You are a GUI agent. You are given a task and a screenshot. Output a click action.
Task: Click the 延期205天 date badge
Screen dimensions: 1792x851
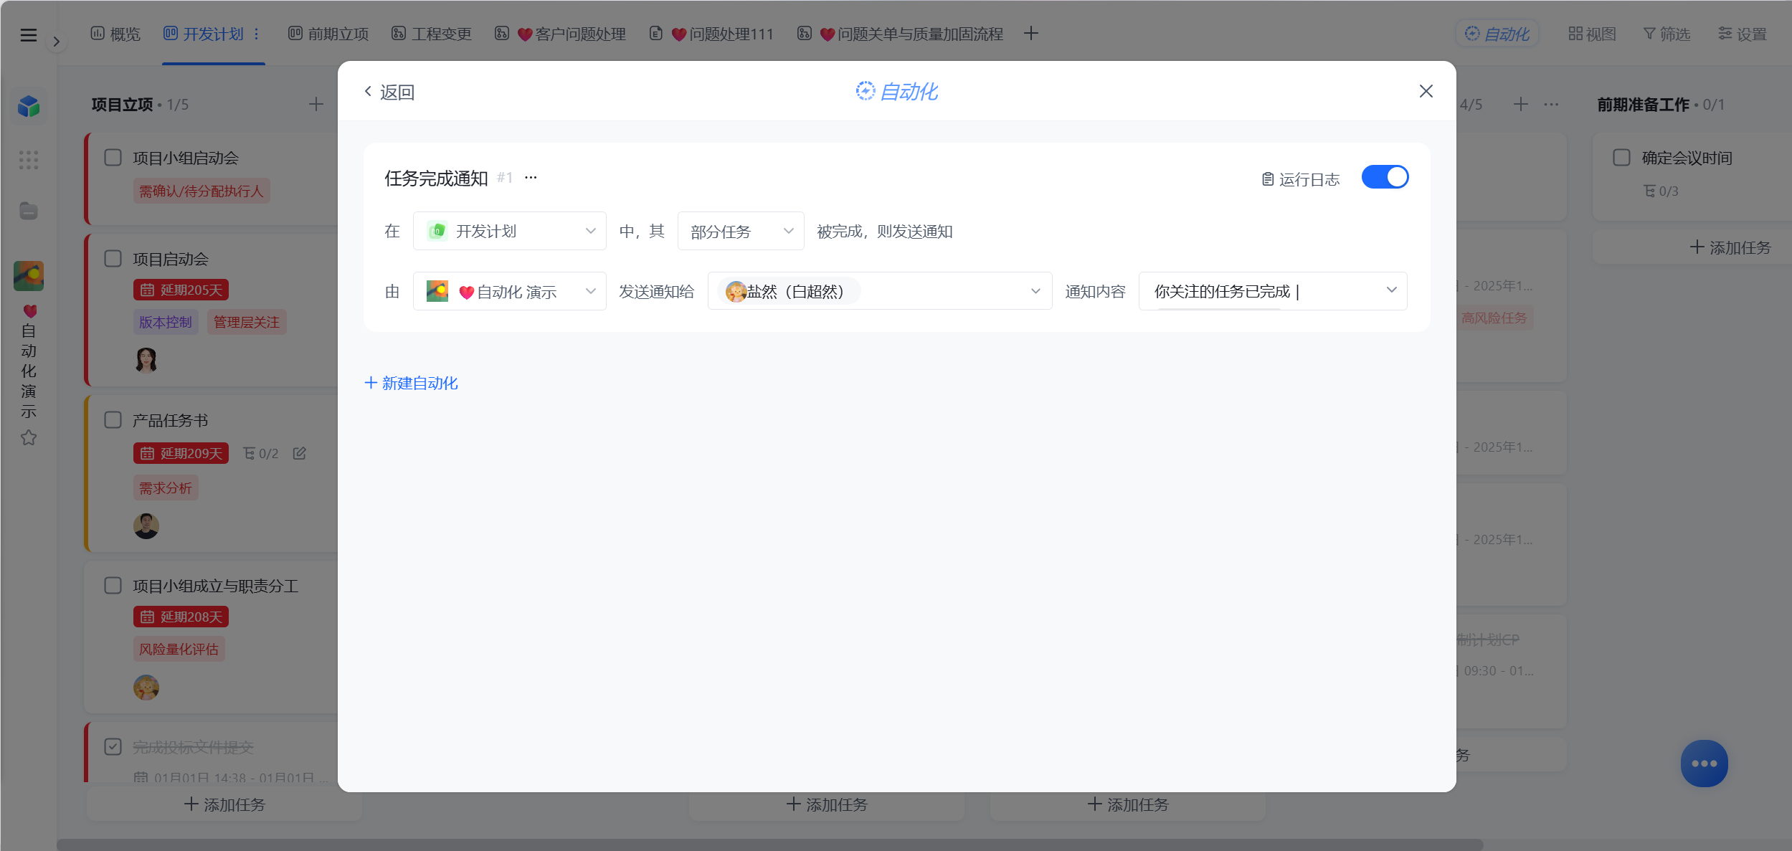[x=181, y=290]
